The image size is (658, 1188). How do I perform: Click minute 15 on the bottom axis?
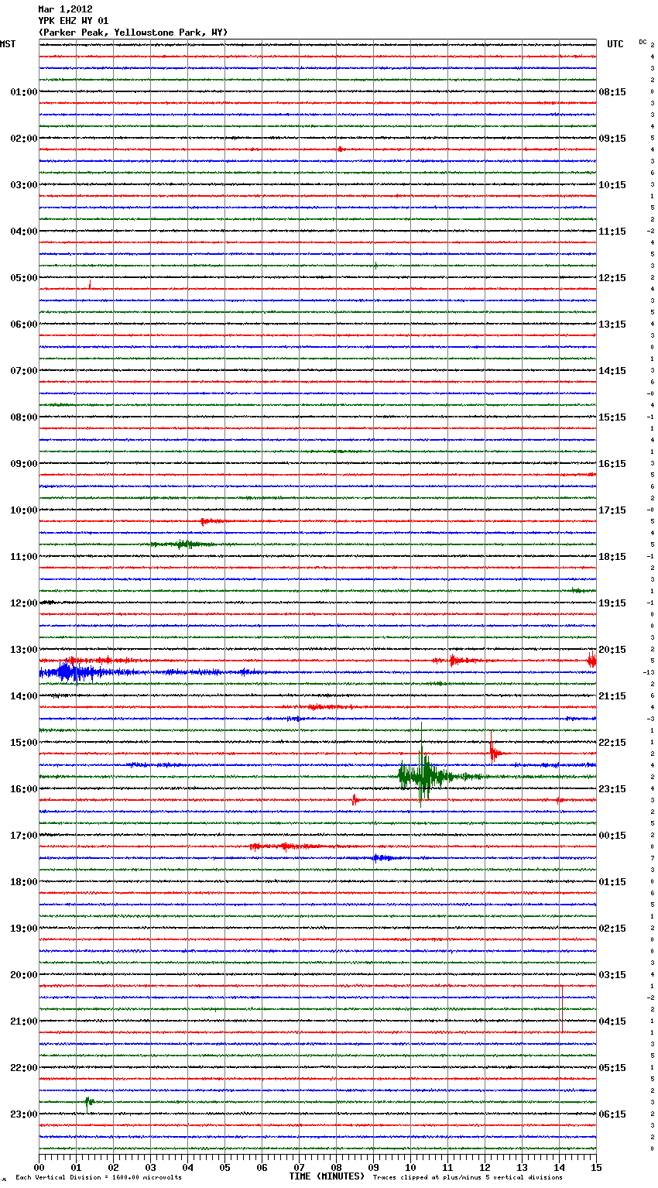596,1167
